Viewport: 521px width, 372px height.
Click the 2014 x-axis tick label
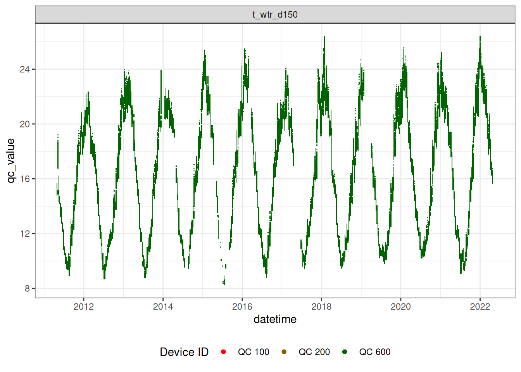click(163, 307)
